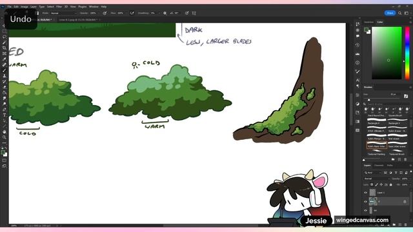Select Layer 1 thumbnail
Viewport: 413px width, 232px height.
tap(372, 193)
